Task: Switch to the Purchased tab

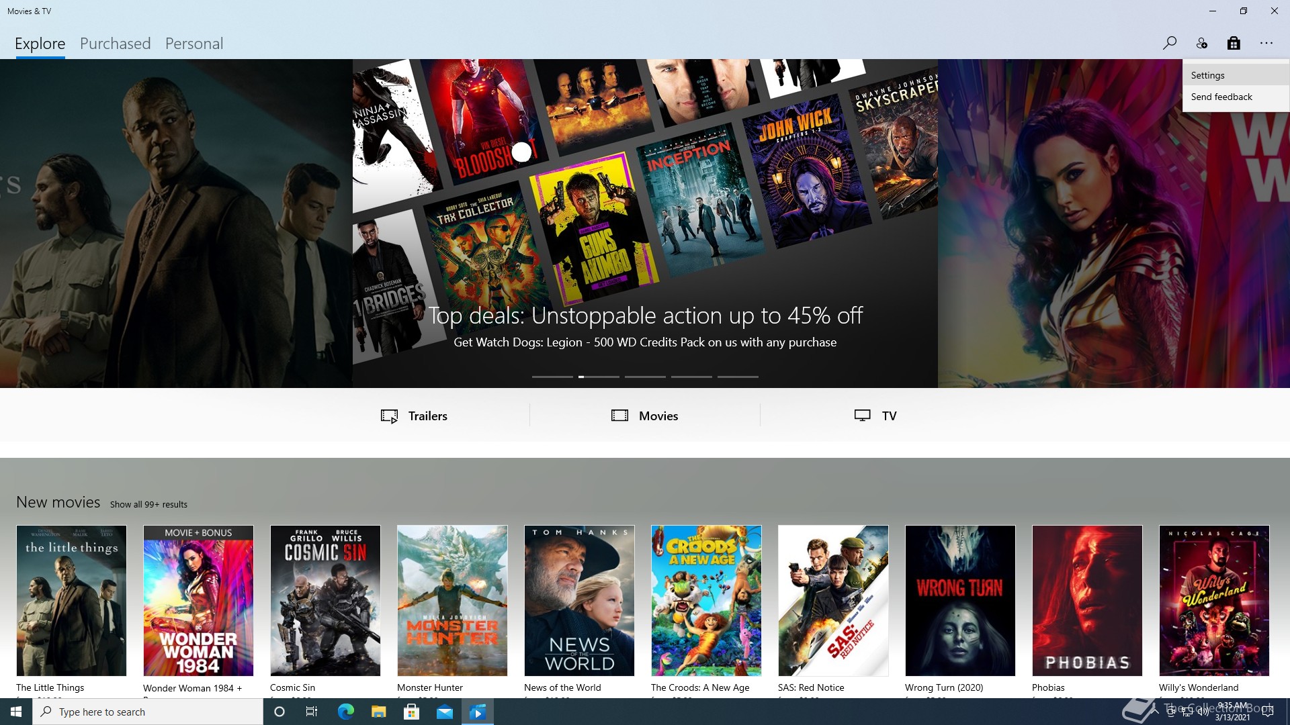Action: point(116,44)
